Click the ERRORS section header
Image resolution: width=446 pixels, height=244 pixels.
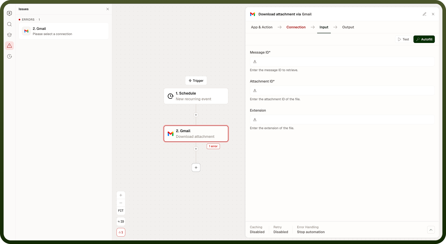point(29,20)
